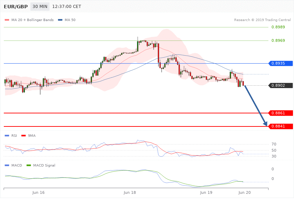
Task: Select the 30 MIN timeframe label
Action: (x=40, y=7)
